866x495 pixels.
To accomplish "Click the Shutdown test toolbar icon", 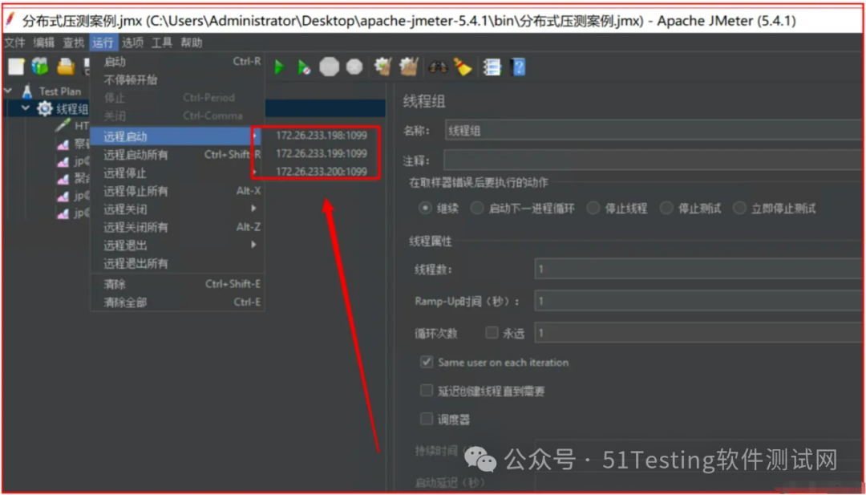I will [x=354, y=67].
